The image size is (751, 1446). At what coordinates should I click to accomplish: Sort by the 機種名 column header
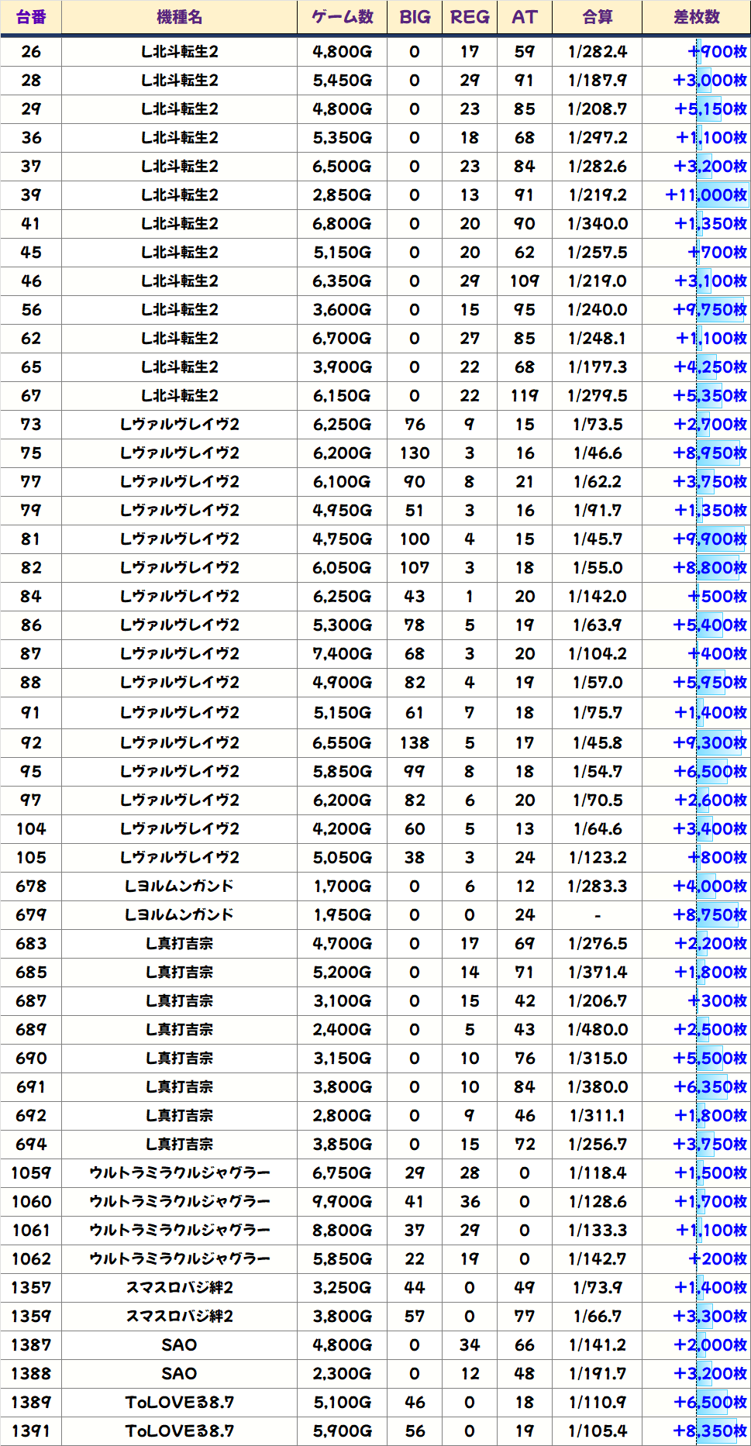[x=179, y=17]
